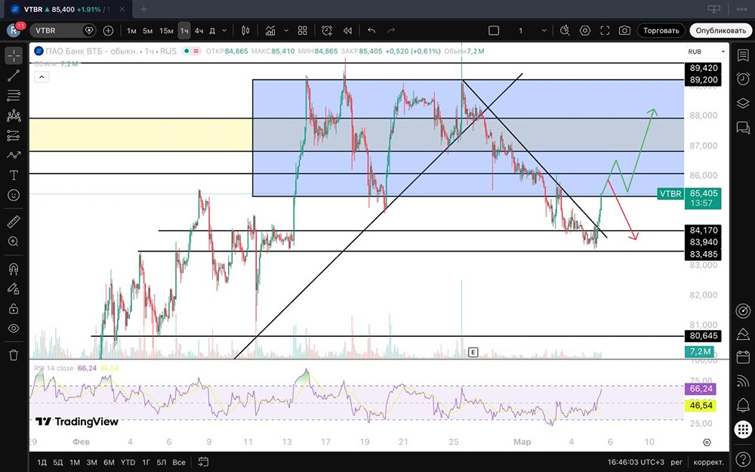Add a symbol with the plus circle
The image size is (755, 472).
point(108,30)
